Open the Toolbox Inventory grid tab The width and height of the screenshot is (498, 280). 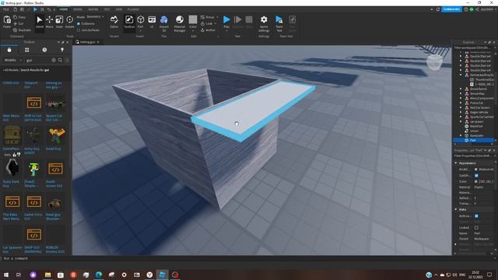(26, 50)
